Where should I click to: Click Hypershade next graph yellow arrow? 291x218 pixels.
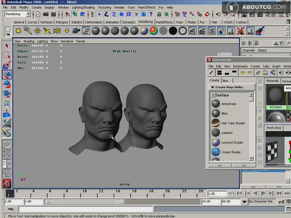click(250, 72)
